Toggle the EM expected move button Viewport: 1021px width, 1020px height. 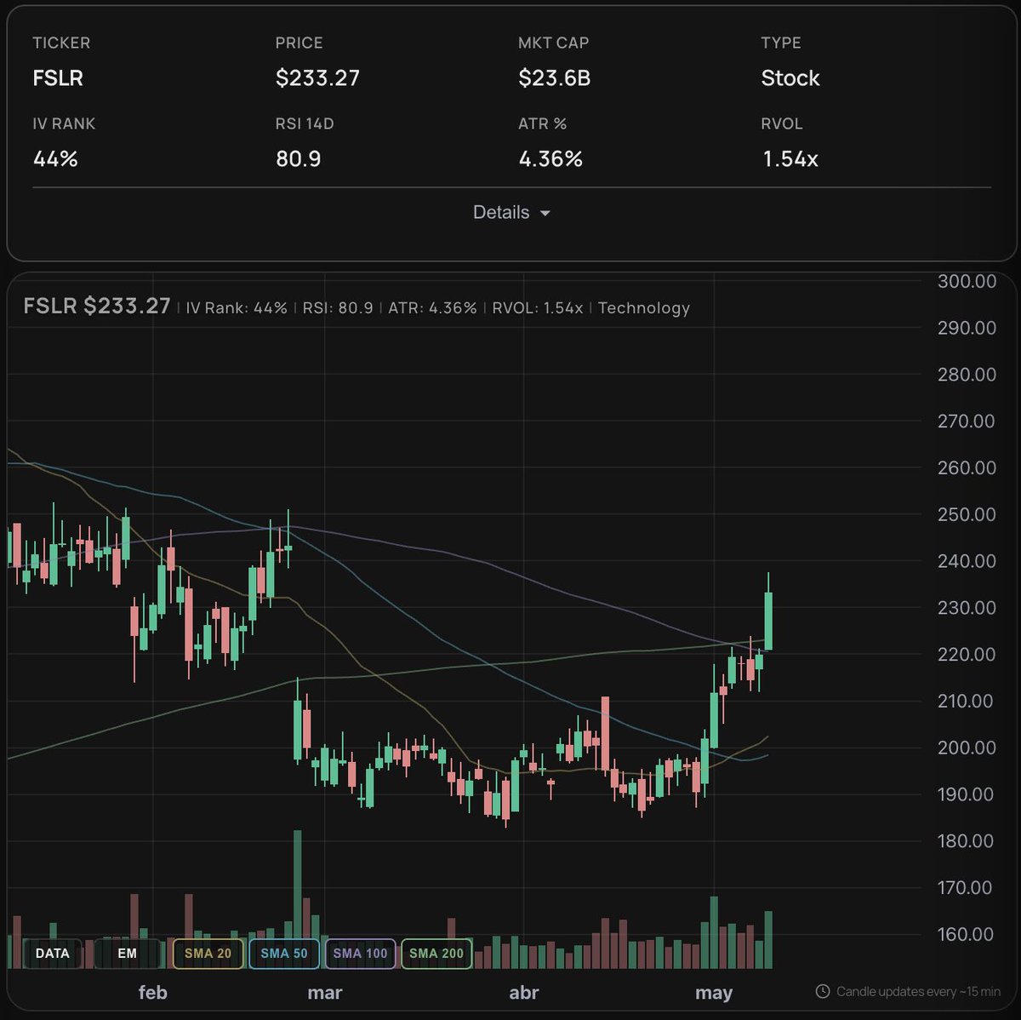tap(128, 954)
